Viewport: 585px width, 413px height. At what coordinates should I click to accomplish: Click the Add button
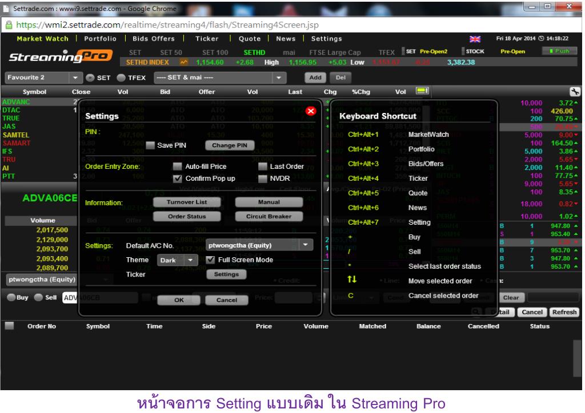(315, 78)
